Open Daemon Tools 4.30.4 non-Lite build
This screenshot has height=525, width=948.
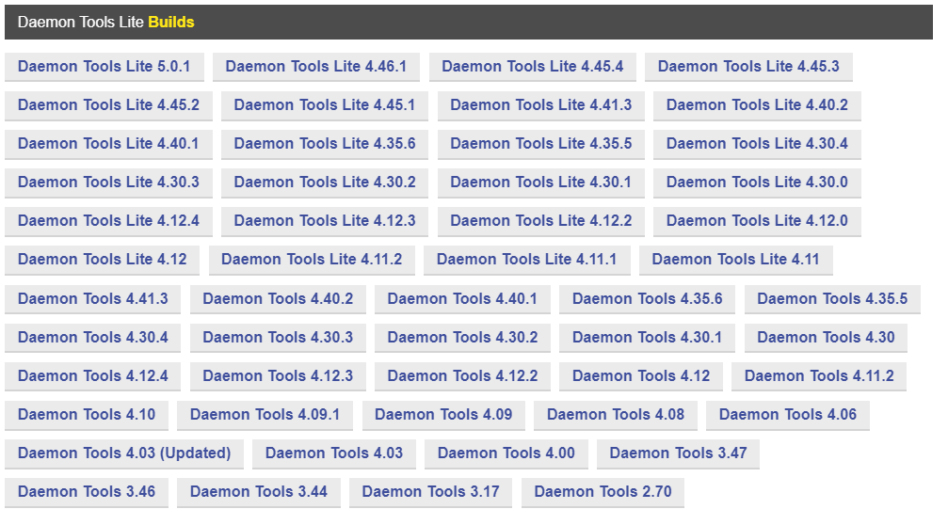[x=92, y=338]
